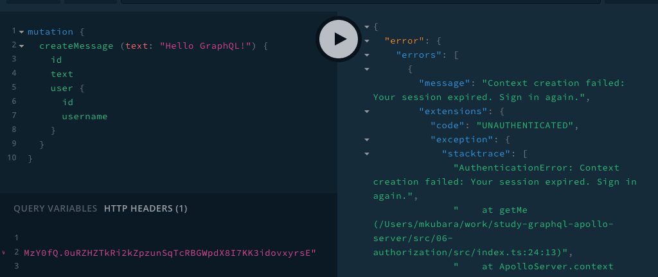Collapse the mutation block on line 1
The width and height of the screenshot is (658, 277).
tap(22, 31)
